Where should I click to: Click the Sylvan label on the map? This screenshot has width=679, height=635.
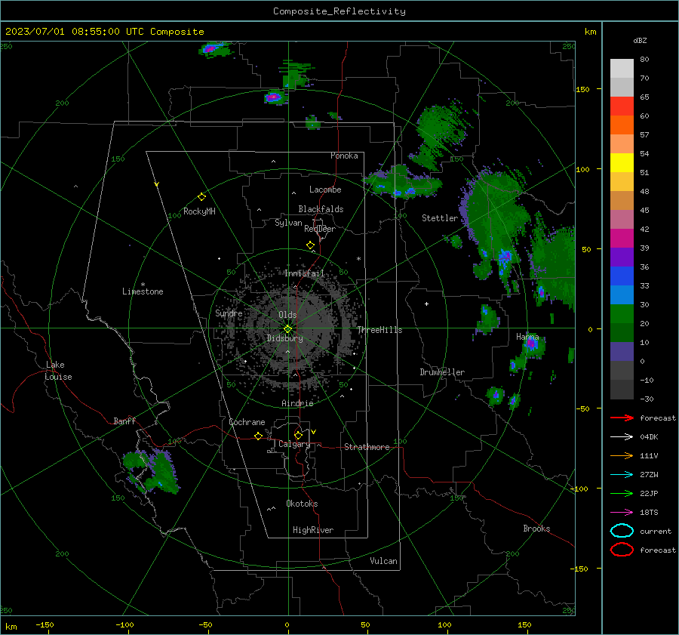coord(288,223)
